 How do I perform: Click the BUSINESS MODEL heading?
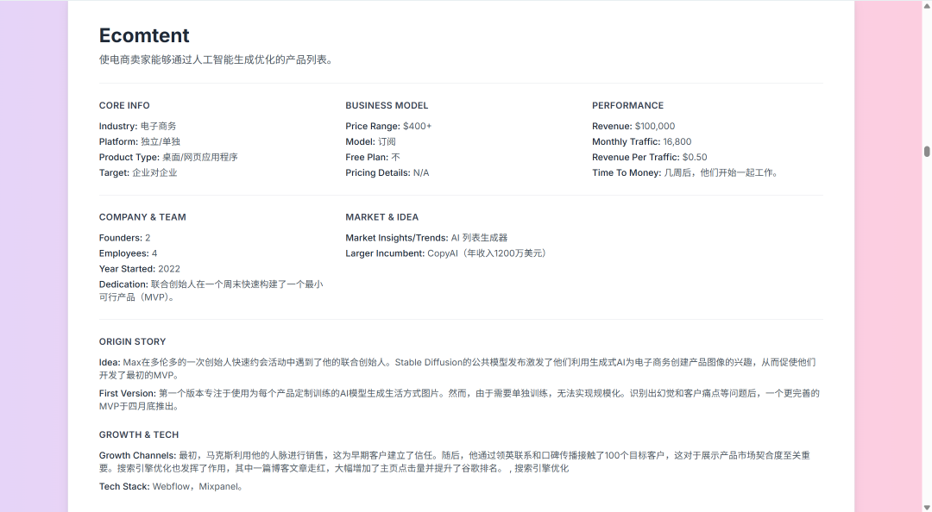pos(387,105)
